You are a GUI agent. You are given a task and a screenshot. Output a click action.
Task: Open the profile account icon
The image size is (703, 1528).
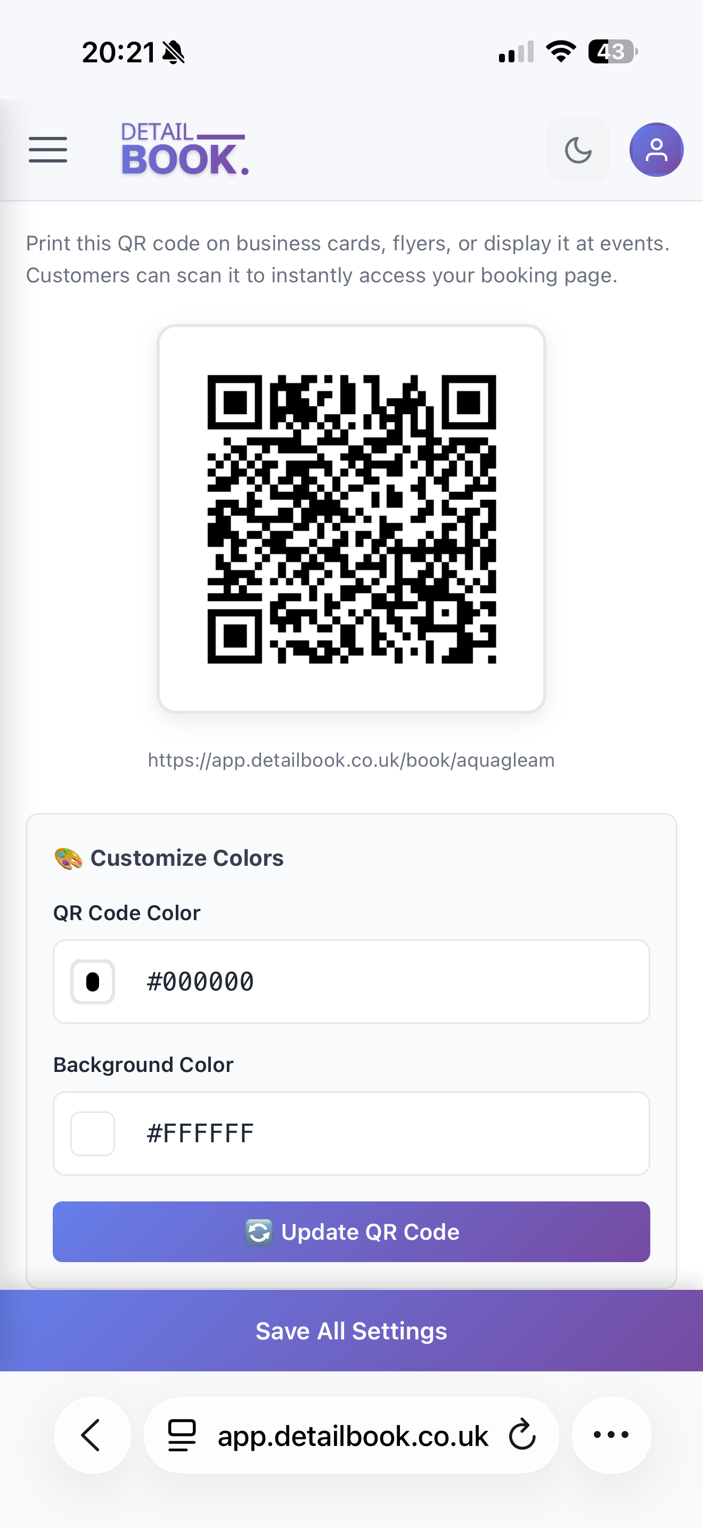pos(656,150)
